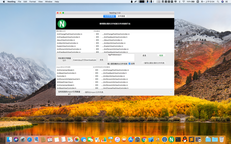Open the Help menu

tap(57, 2)
